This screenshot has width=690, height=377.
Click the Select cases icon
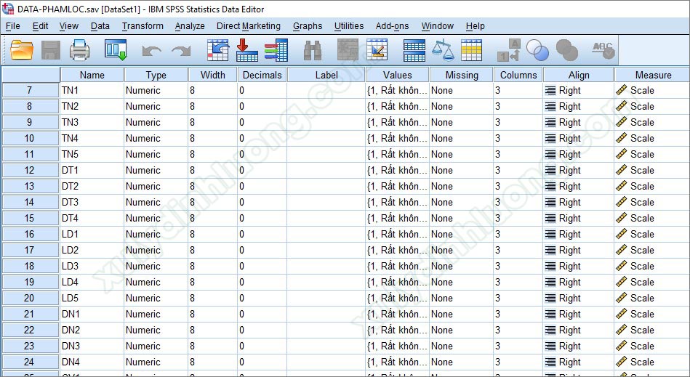[x=471, y=49]
